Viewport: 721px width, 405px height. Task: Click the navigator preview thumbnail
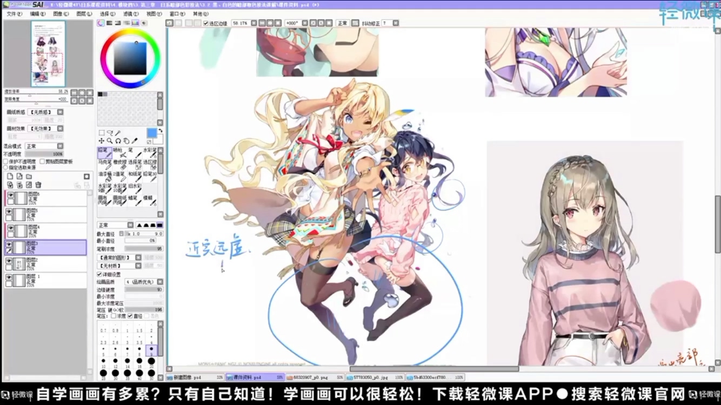point(48,53)
